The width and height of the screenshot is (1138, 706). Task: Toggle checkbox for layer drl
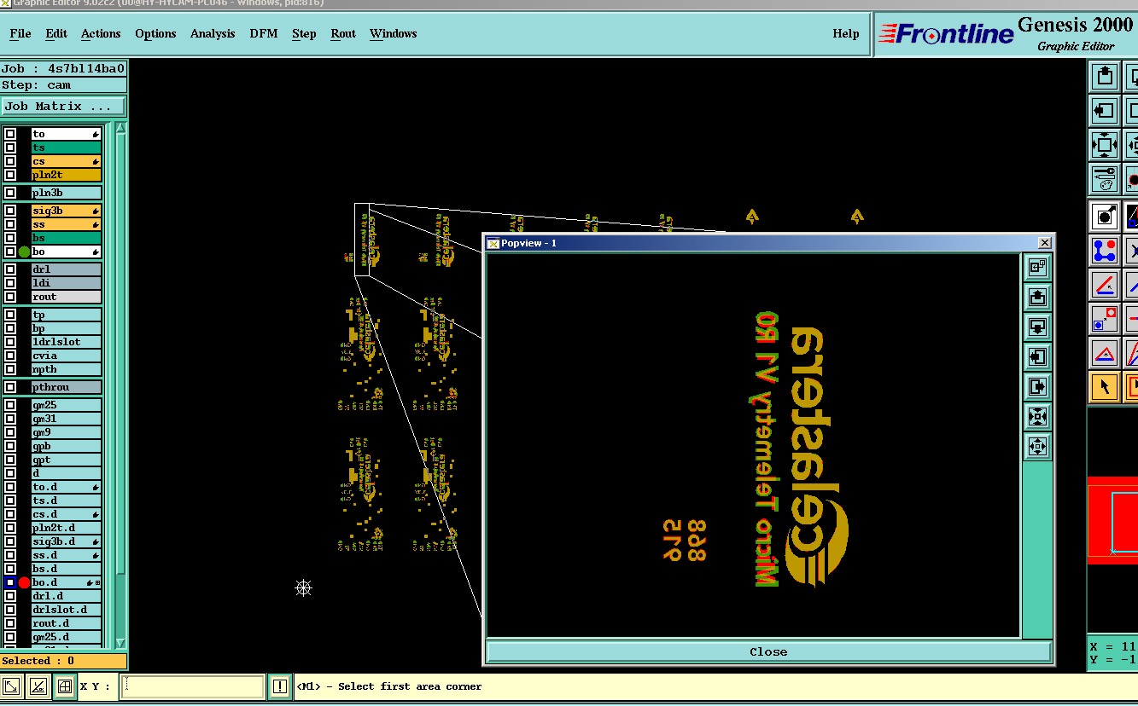click(10, 269)
